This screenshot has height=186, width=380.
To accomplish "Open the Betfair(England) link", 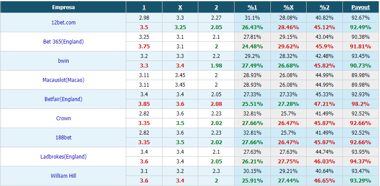I will tap(63, 99).
